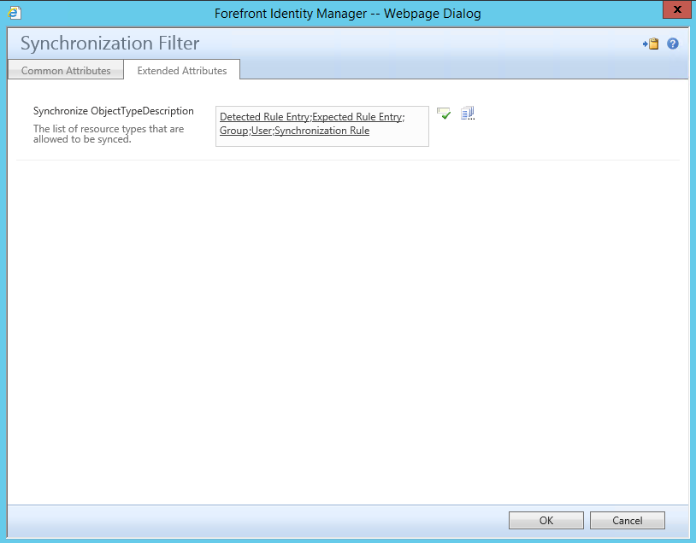Confirm changes with the OK button

coord(546,521)
